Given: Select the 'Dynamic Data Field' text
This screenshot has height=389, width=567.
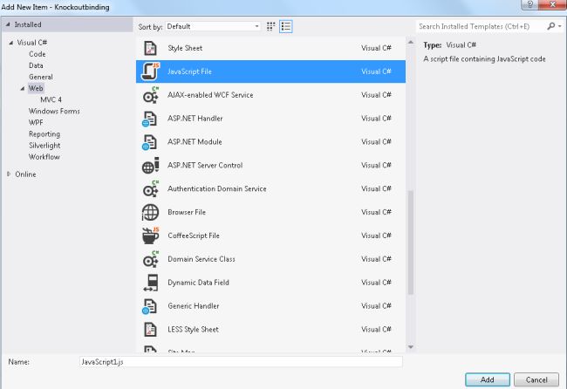Looking at the screenshot, I should tap(198, 283).
